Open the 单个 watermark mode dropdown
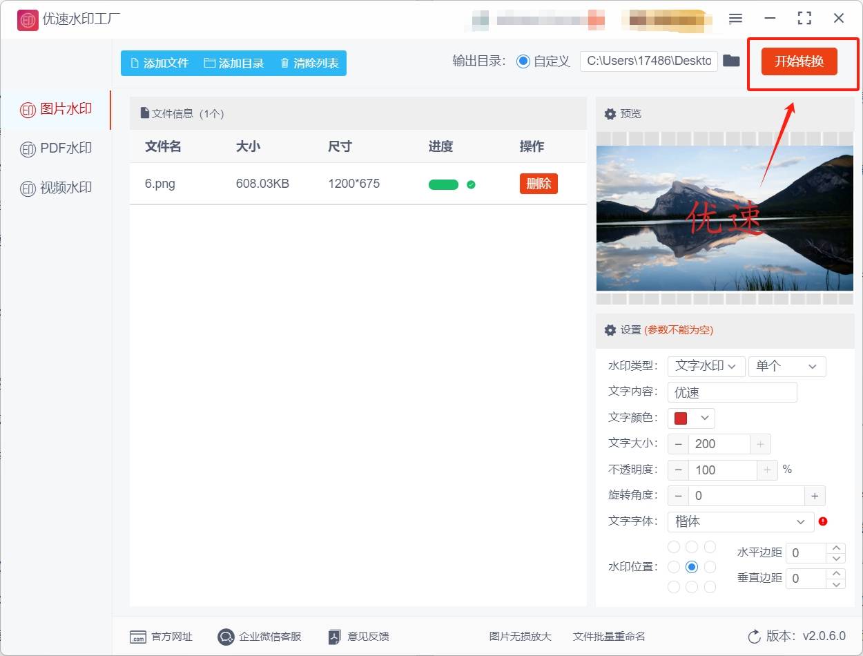 tap(786, 366)
